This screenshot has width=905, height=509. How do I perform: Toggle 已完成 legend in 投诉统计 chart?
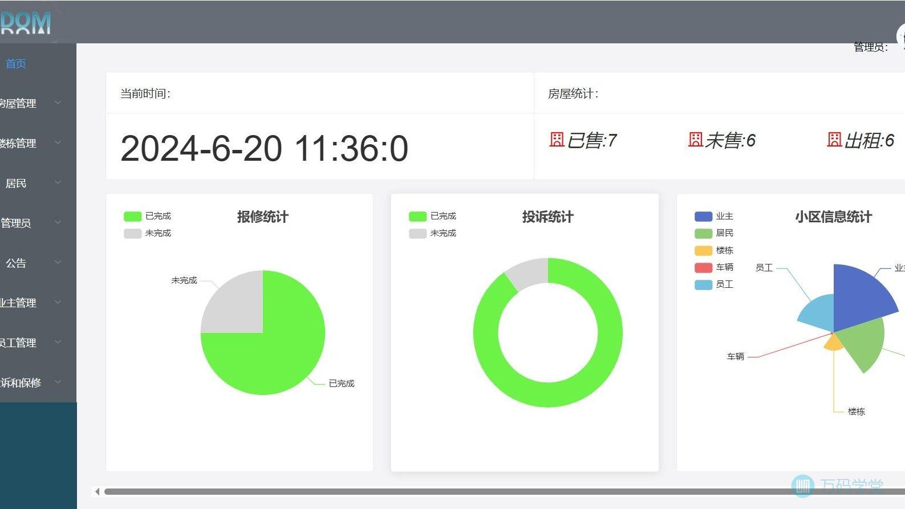(432, 216)
